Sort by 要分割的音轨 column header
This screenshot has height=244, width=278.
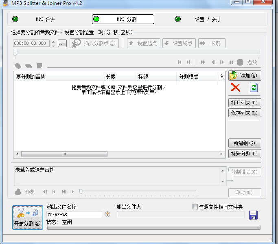pyautogui.click(x=58, y=77)
